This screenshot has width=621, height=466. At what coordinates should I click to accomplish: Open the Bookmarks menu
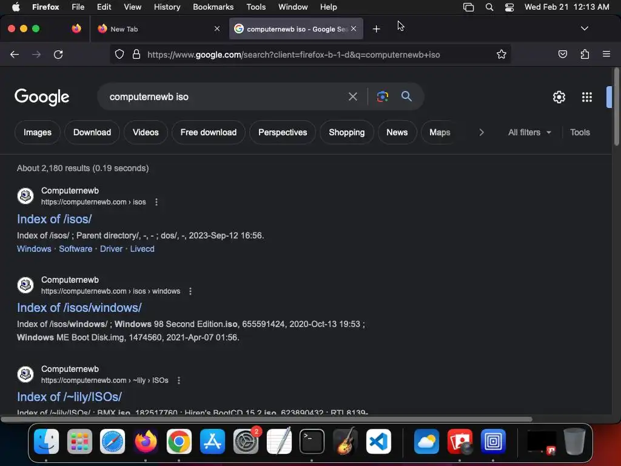click(x=213, y=7)
